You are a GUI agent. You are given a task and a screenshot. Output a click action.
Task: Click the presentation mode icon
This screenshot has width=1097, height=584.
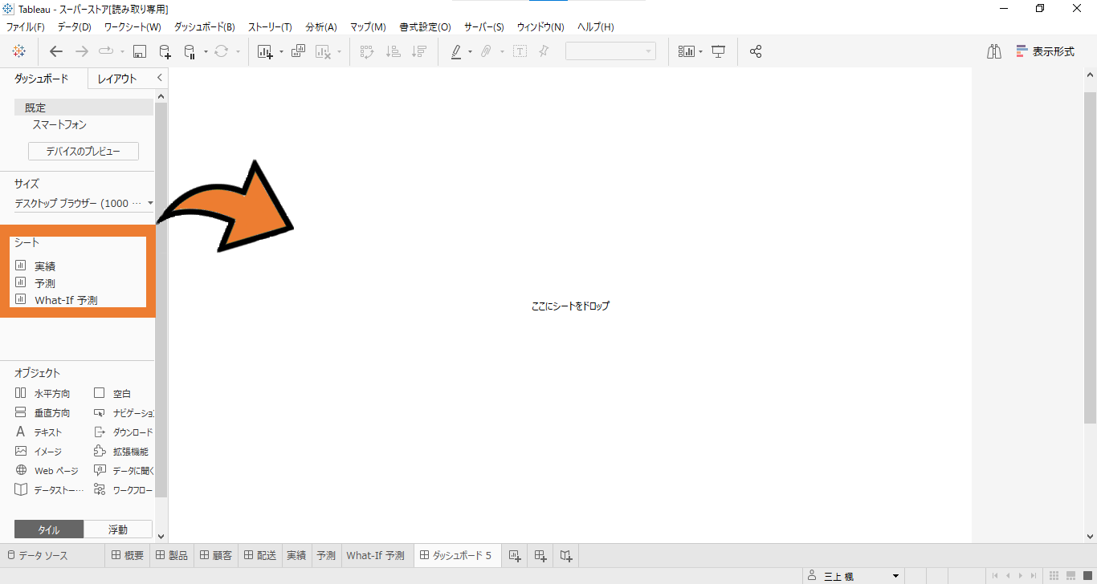(719, 51)
